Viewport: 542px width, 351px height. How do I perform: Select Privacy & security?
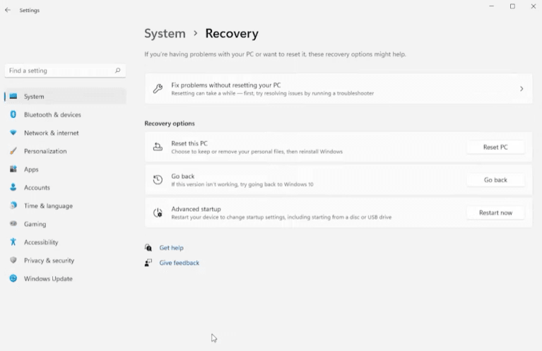point(65,261)
